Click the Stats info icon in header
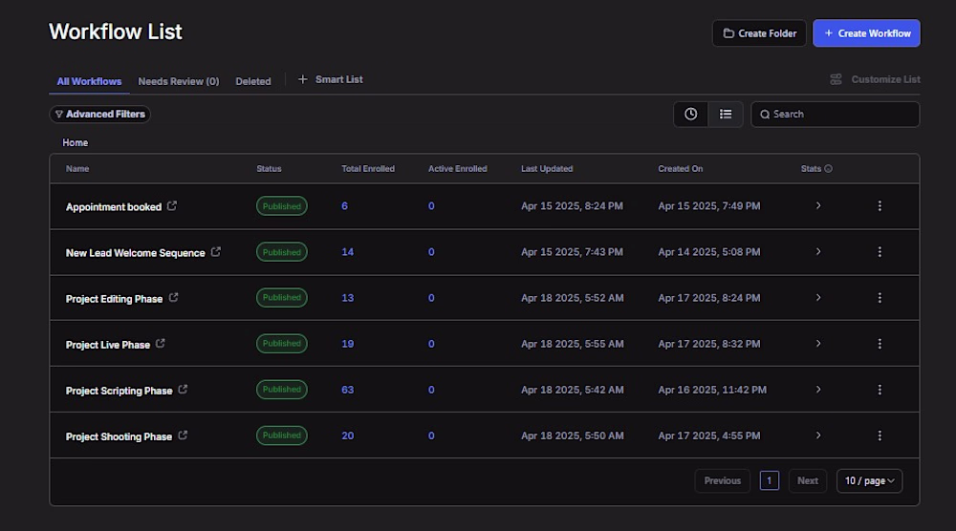 828,169
